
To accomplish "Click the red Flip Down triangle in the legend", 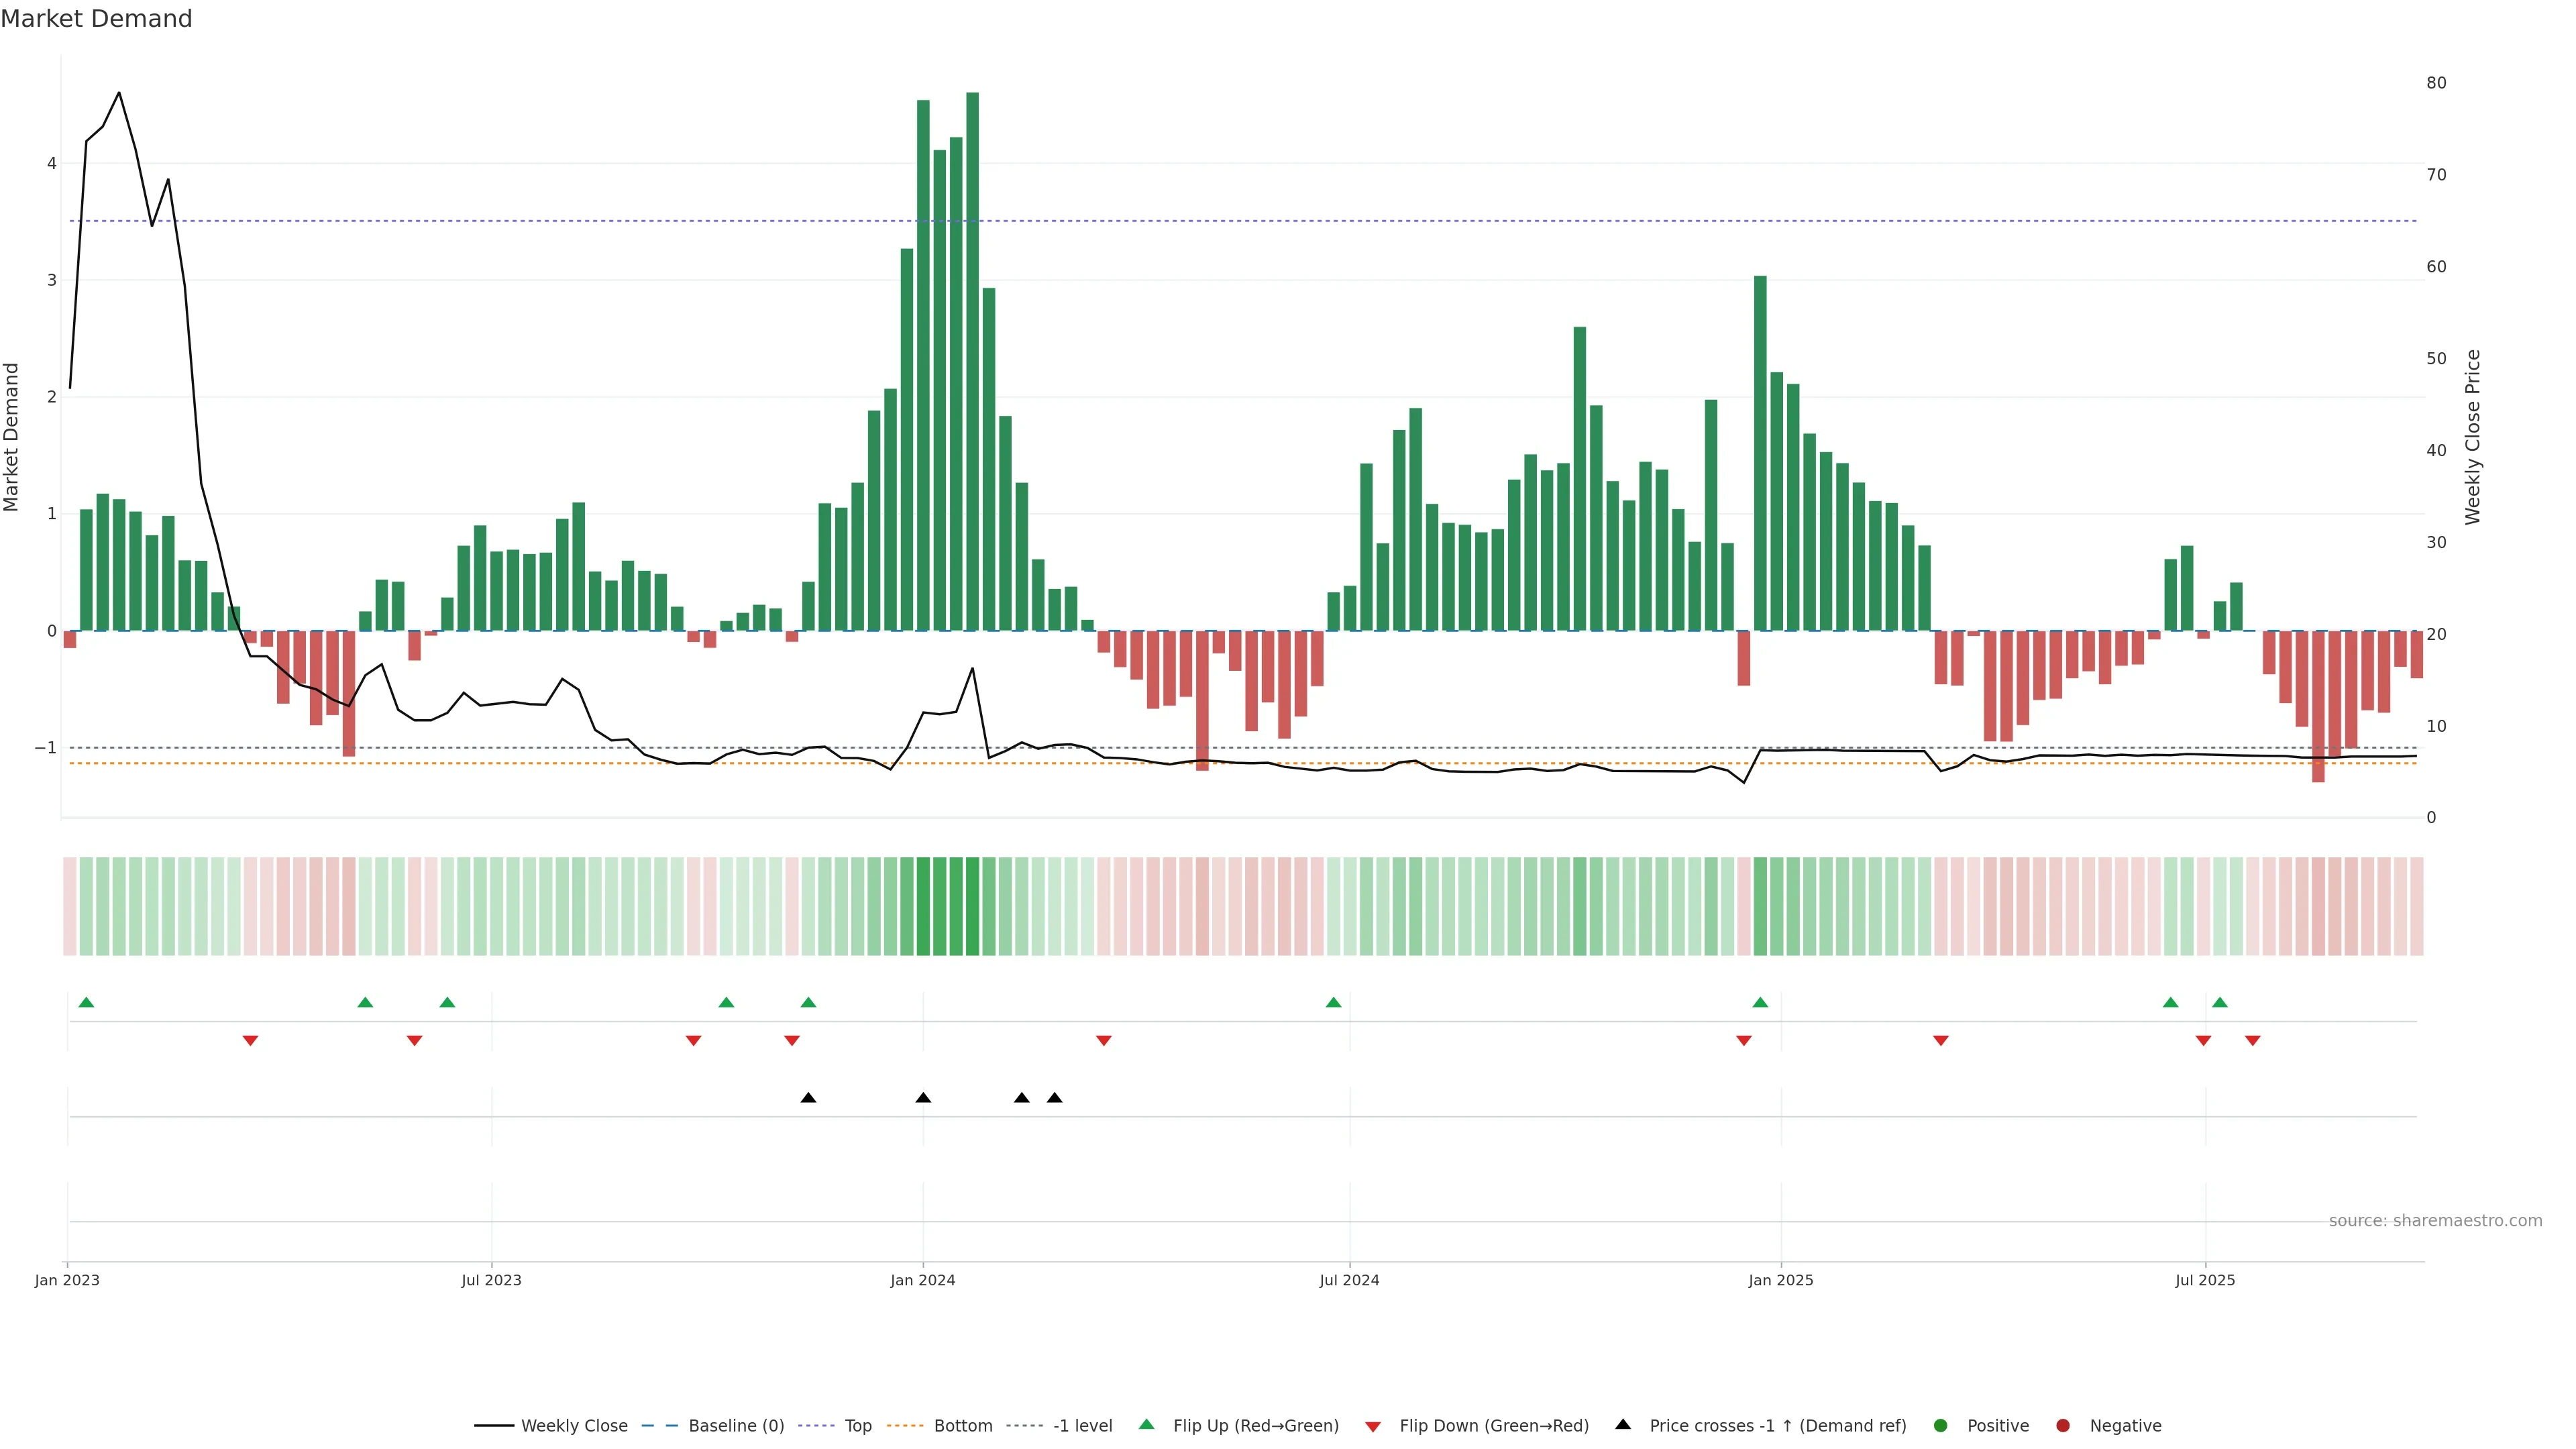I will pos(1372,1426).
